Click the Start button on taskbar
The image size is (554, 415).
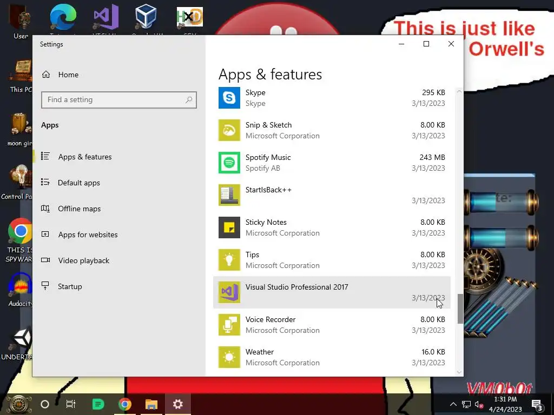pos(18,404)
